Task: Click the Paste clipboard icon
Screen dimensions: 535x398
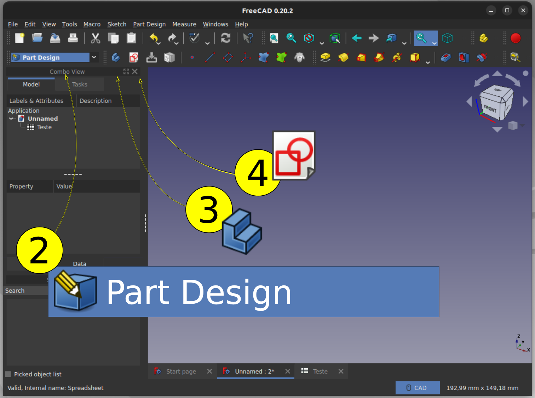Action: pos(131,38)
